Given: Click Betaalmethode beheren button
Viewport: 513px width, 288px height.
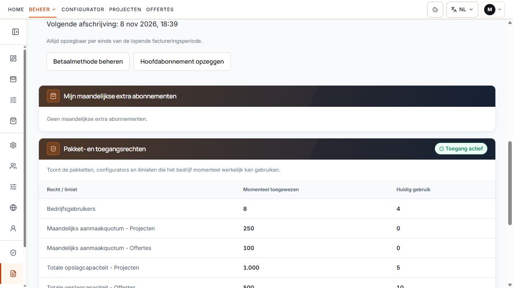Looking at the screenshot, I should click(x=88, y=62).
